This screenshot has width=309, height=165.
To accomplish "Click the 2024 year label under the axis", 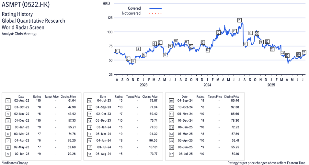I will click(207, 85).
